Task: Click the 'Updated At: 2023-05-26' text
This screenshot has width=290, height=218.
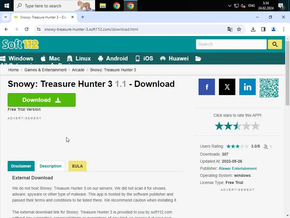Action: pyautogui.click(x=221, y=161)
